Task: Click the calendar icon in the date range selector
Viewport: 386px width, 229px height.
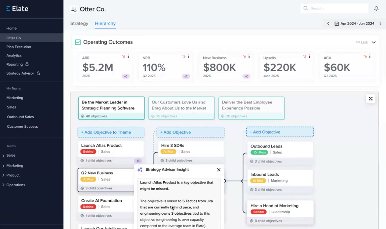Action: coord(337,23)
